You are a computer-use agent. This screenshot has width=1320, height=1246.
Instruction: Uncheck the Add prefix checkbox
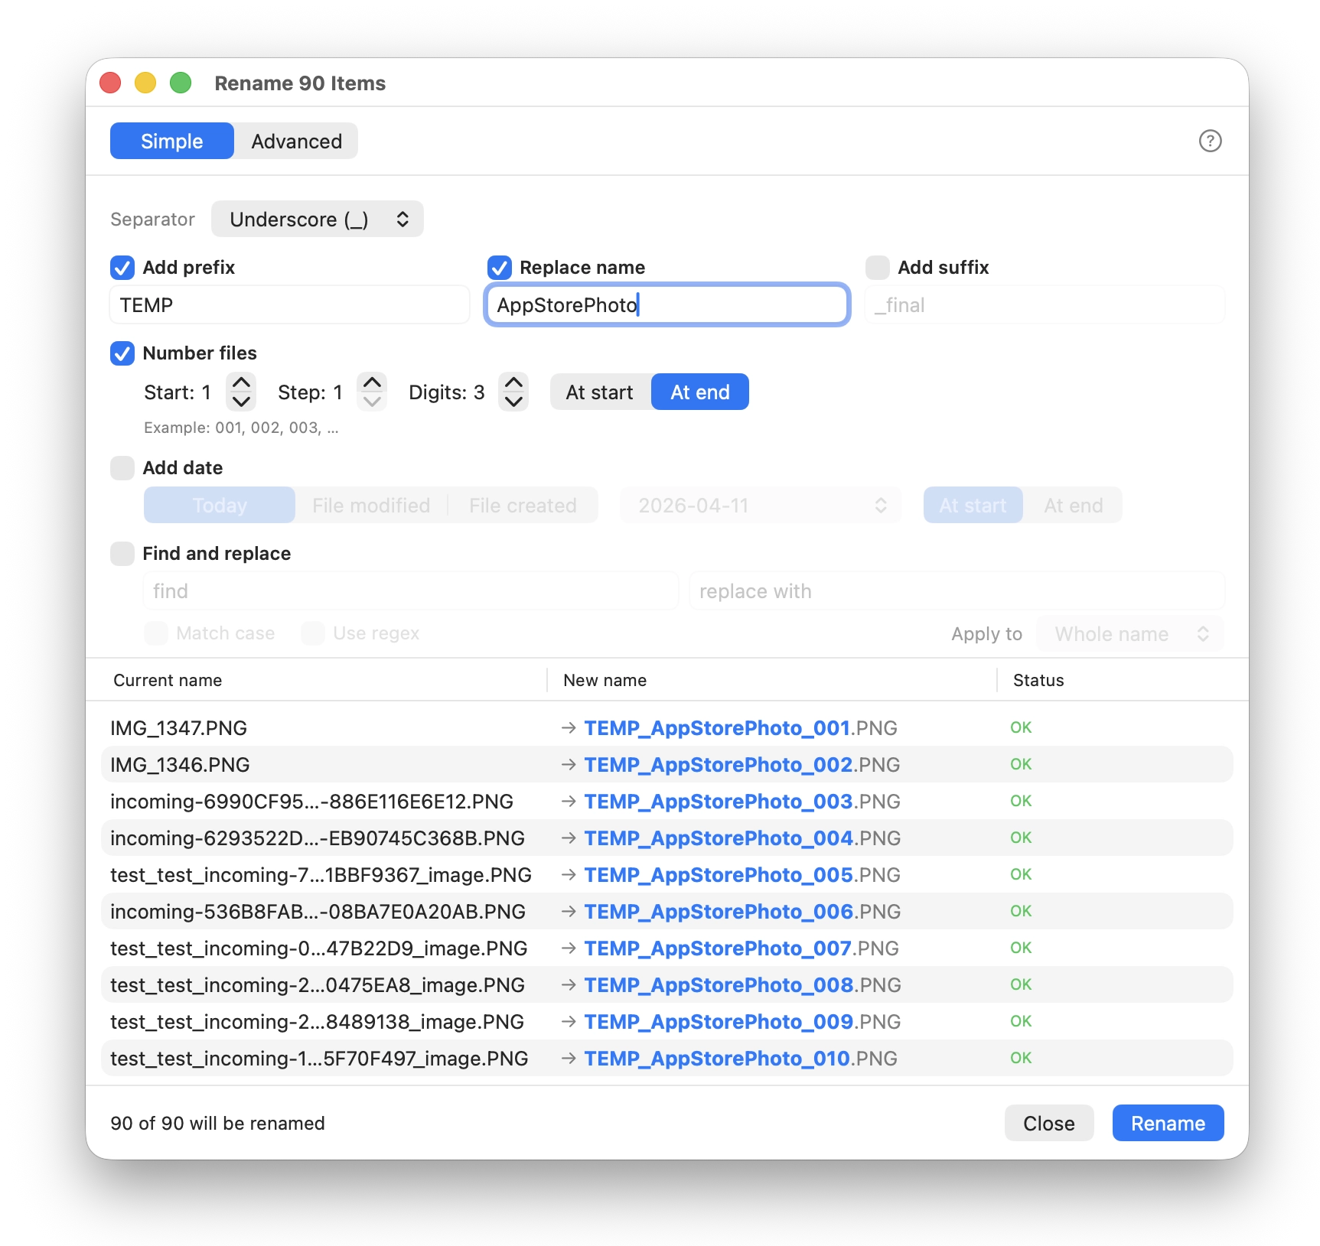click(122, 268)
